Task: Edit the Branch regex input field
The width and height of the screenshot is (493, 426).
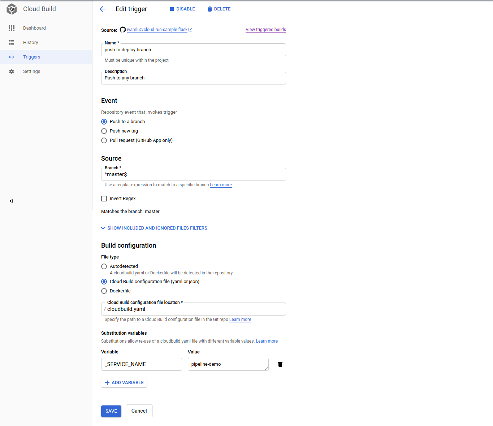Action: click(x=194, y=174)
